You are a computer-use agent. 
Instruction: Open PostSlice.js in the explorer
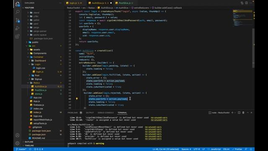click(41, 90)
